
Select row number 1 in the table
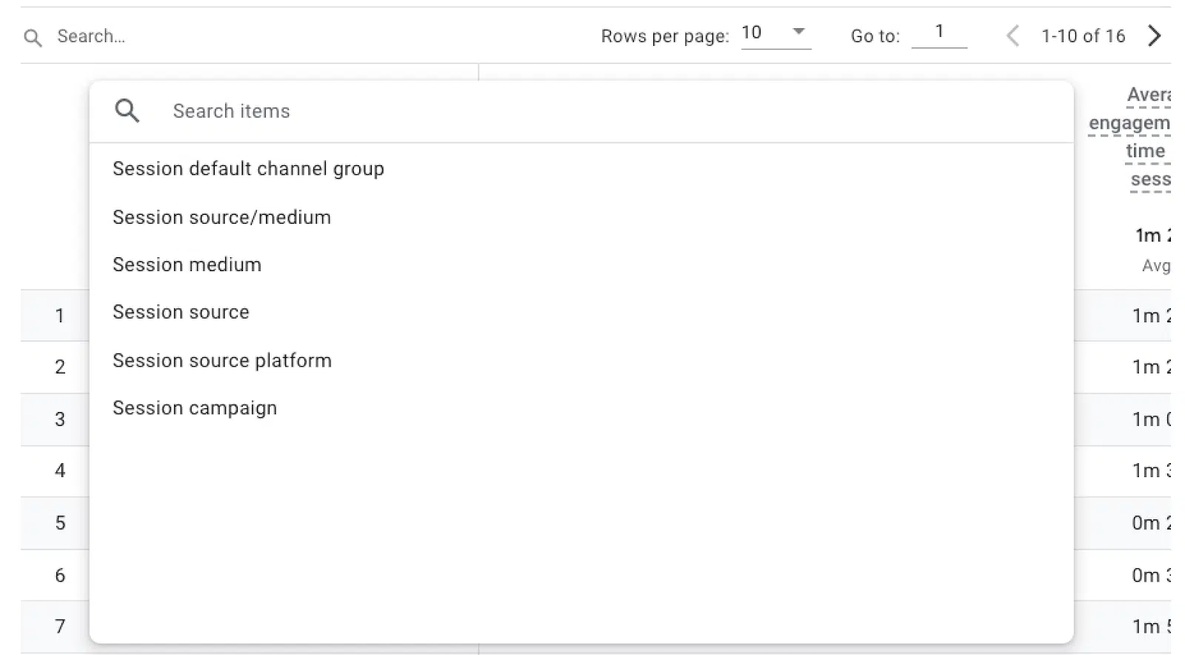tap(59, 316)
